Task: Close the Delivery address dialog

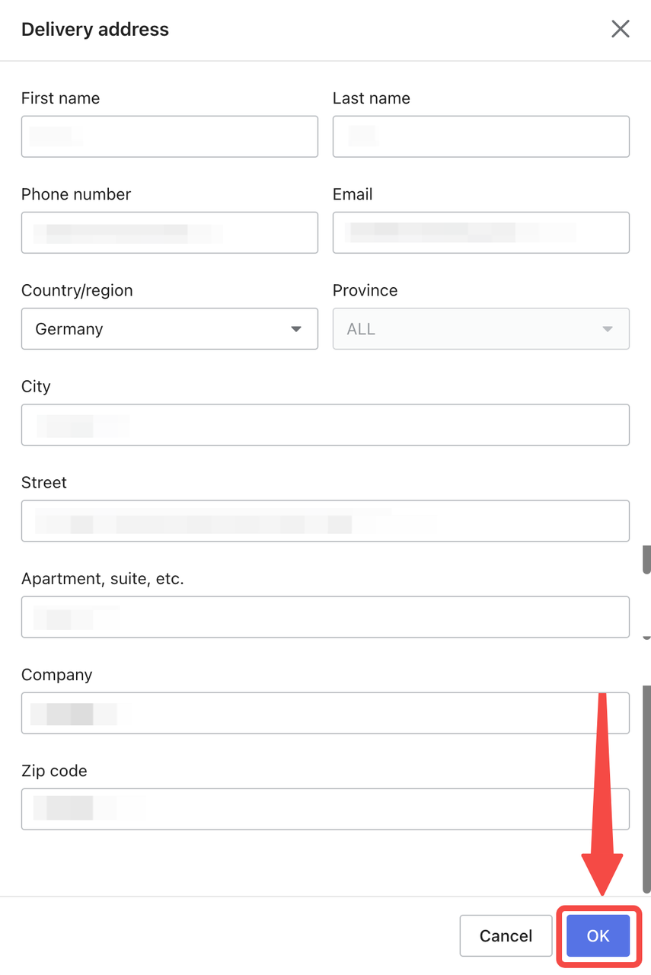Action: 621,29
